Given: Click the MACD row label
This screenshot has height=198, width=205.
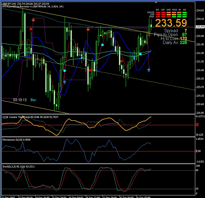Looking at the screenshot, I should (151, 12).
